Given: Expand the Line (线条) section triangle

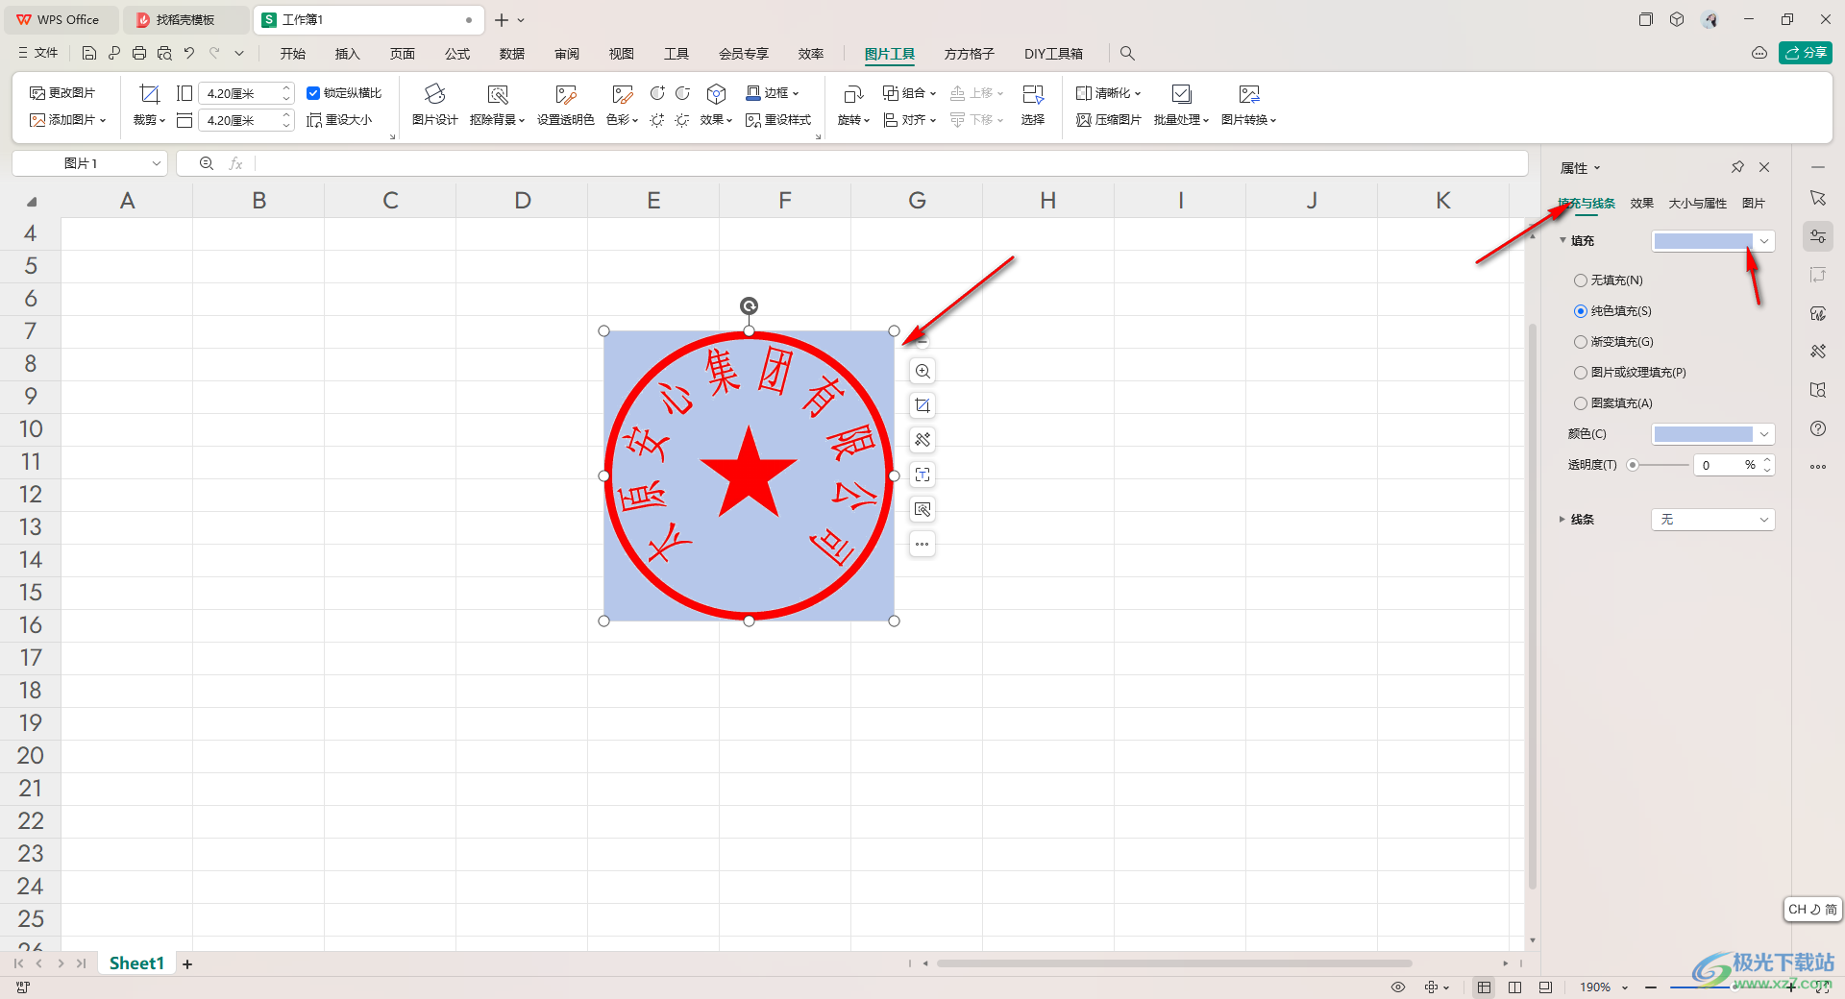Looking at the screenshot, I should pyautogui.click(x=1562, y=520).
